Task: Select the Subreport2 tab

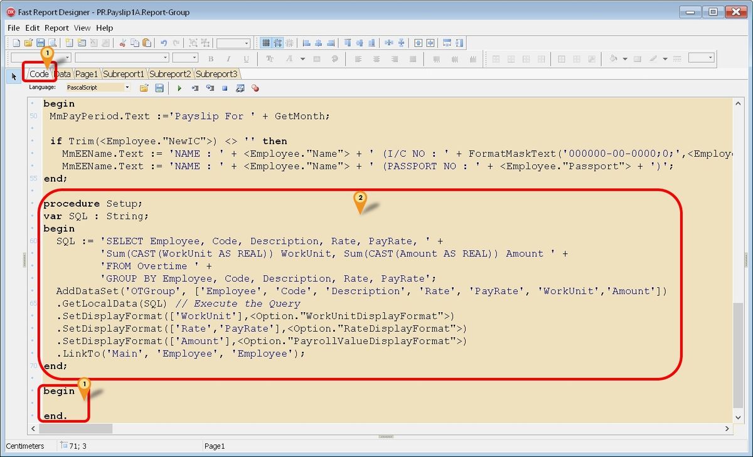Action: pyautogui.click(x=169, y=73)
